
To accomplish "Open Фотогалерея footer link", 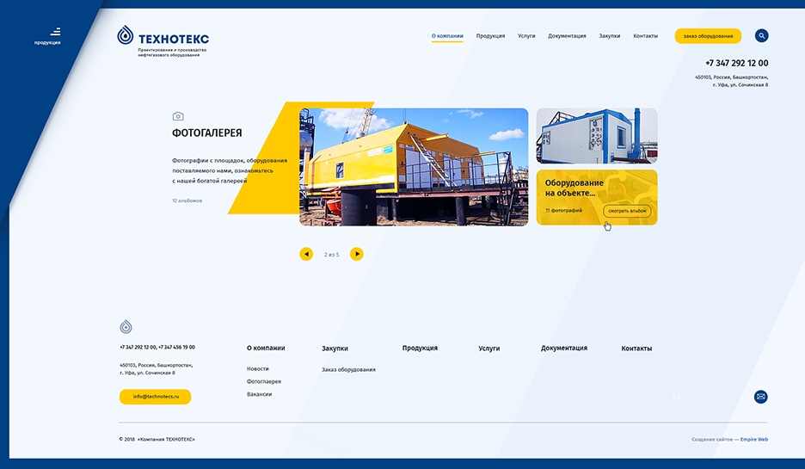I will coord(264,382).
